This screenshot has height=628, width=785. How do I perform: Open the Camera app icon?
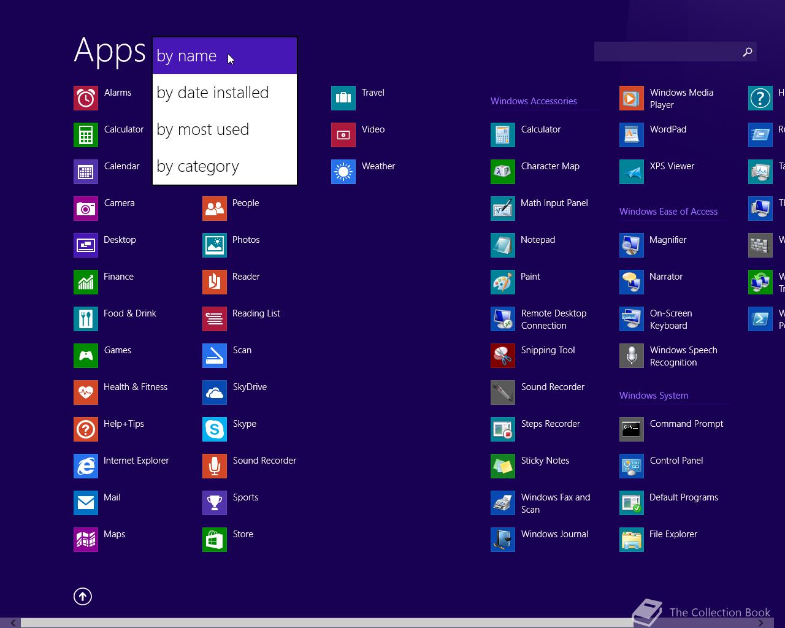click(x=86, y=209)
